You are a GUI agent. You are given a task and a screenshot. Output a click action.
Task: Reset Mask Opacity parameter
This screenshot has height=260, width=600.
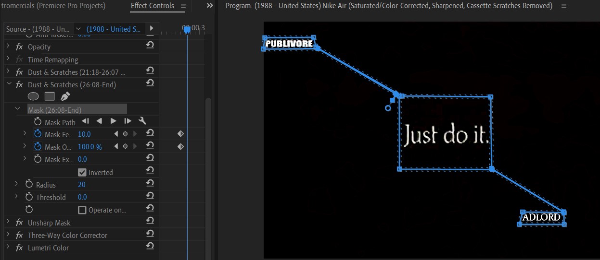pos(150,145)
